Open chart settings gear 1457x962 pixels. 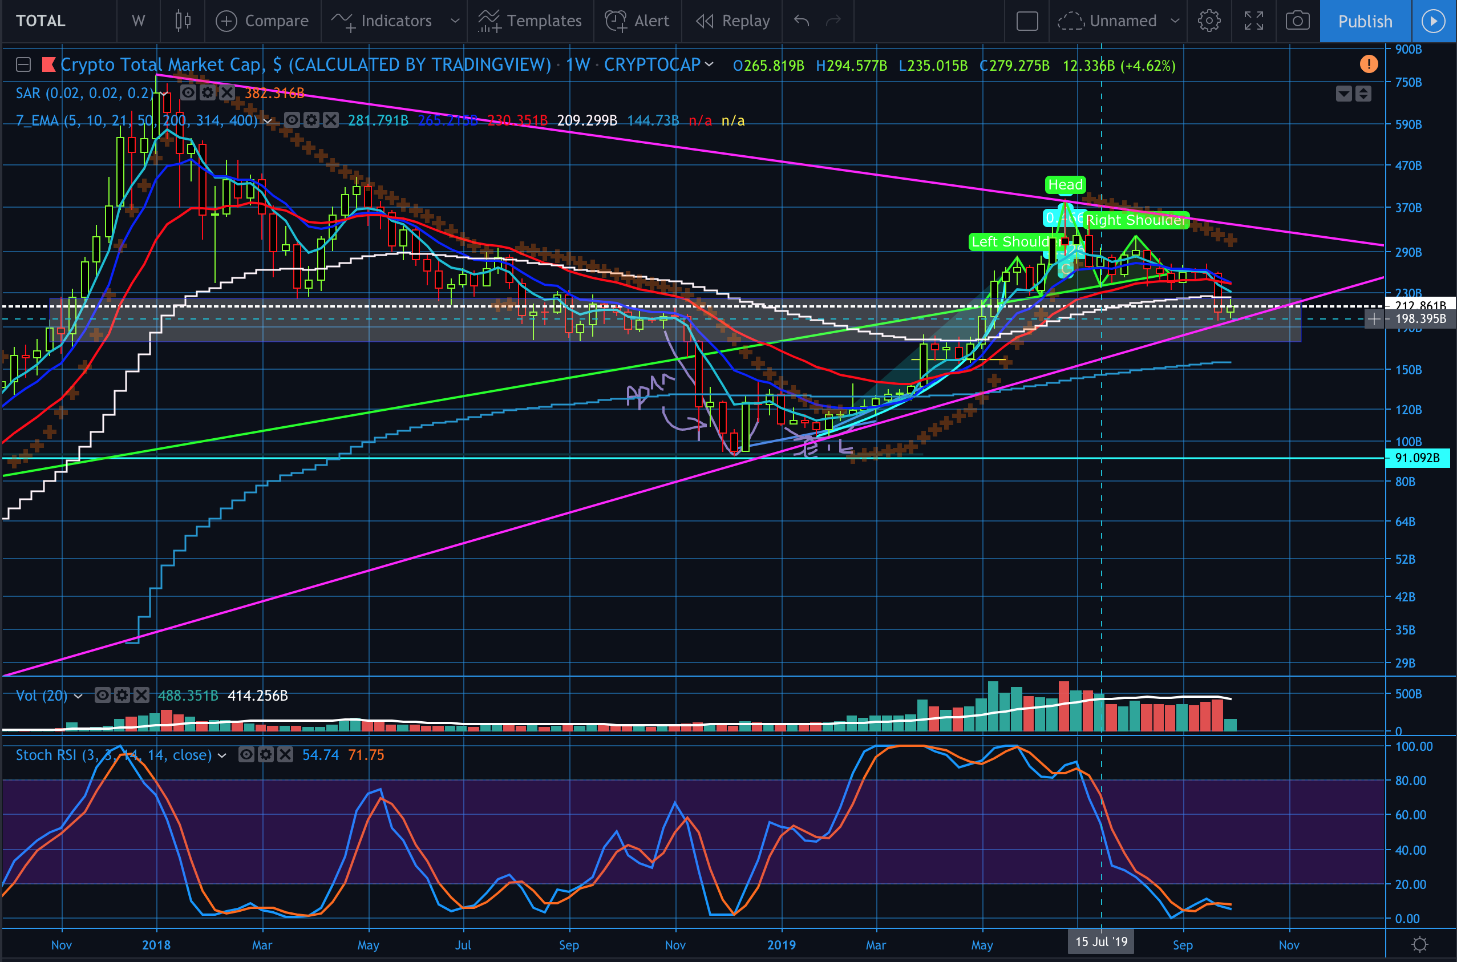(1209, 21)
